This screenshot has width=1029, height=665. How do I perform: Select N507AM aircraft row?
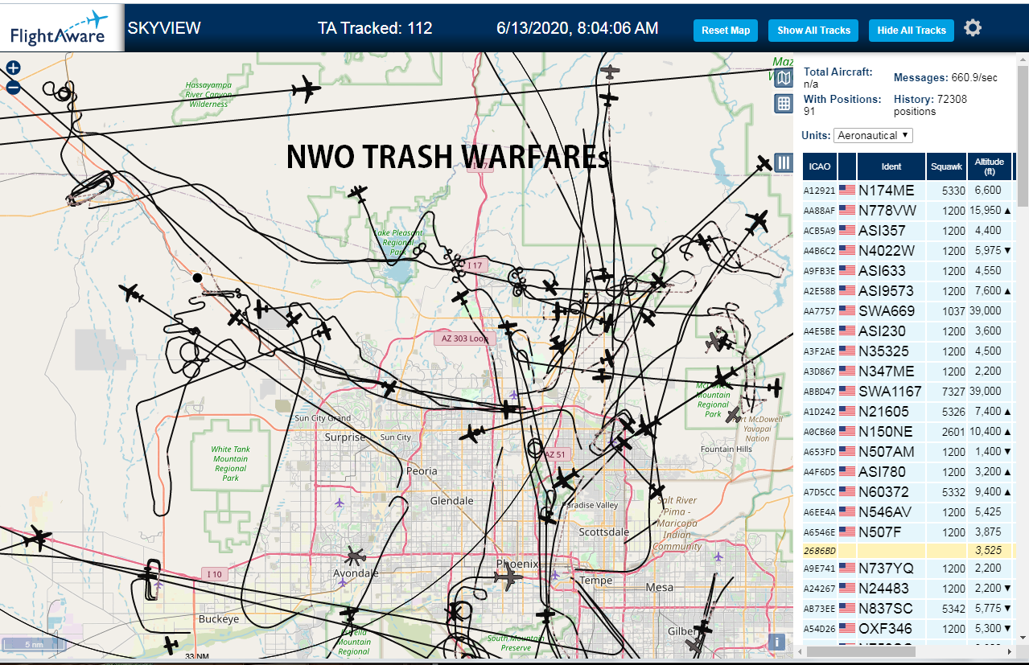[909, 452]
